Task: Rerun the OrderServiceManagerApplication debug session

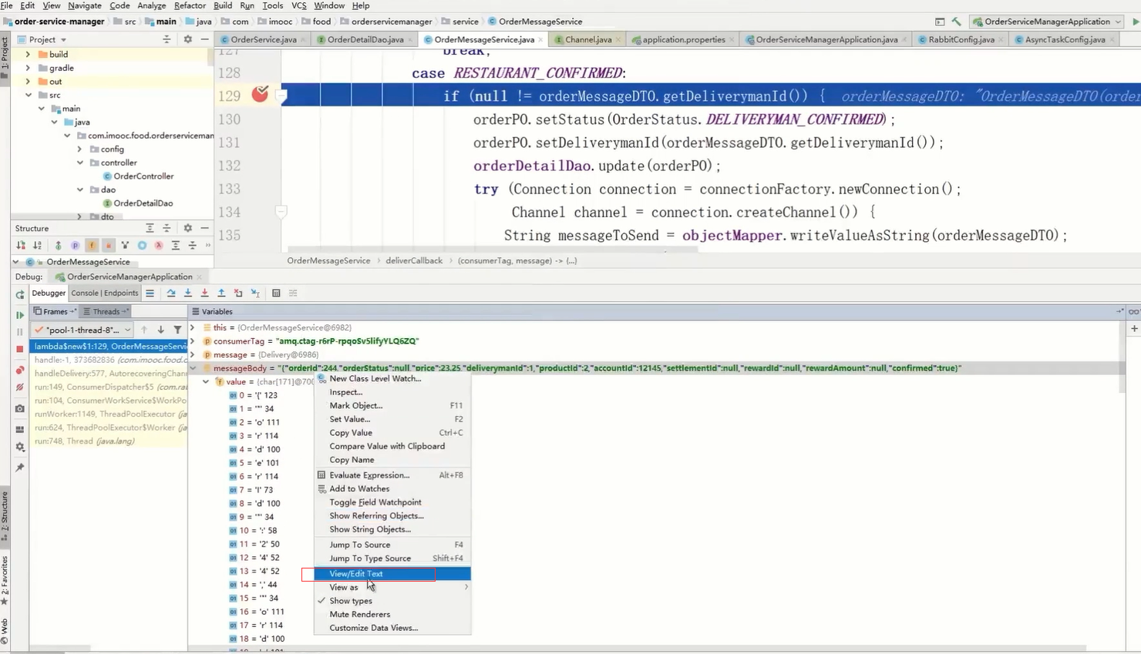Action: tap(20, 295)
